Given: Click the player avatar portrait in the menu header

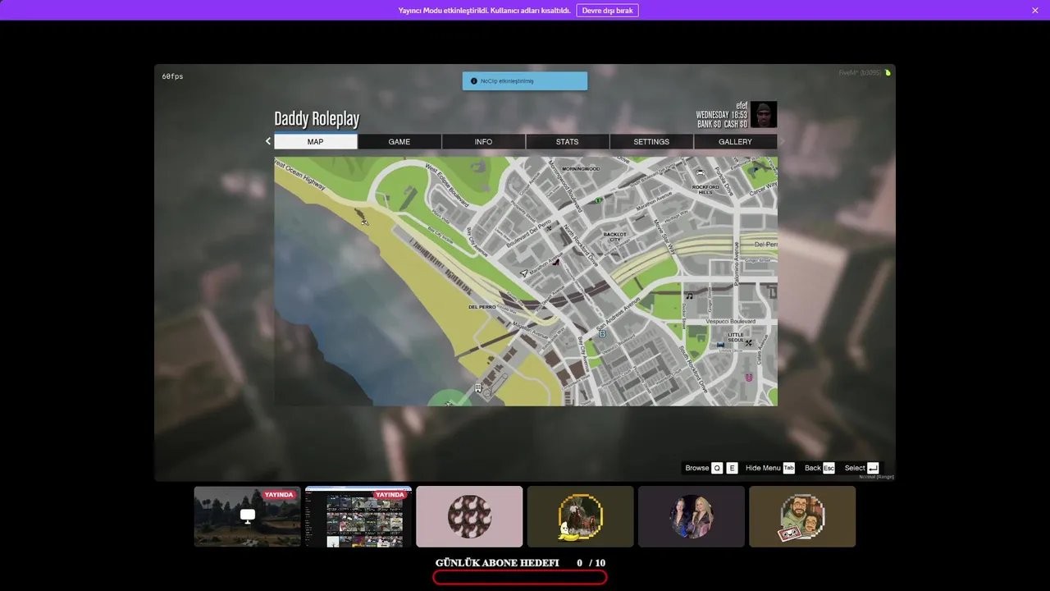Looking at the screenshot, I should (x=764, y=115).
